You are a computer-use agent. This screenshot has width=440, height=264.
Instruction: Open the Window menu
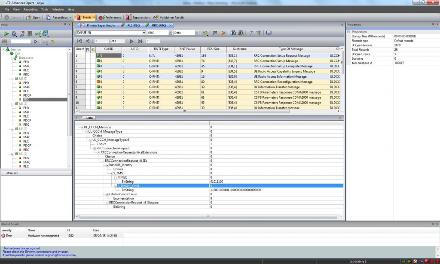(58, 9)
